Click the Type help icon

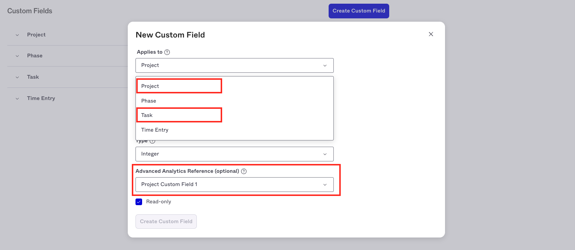pyautogui.click(x=152, y=141)
